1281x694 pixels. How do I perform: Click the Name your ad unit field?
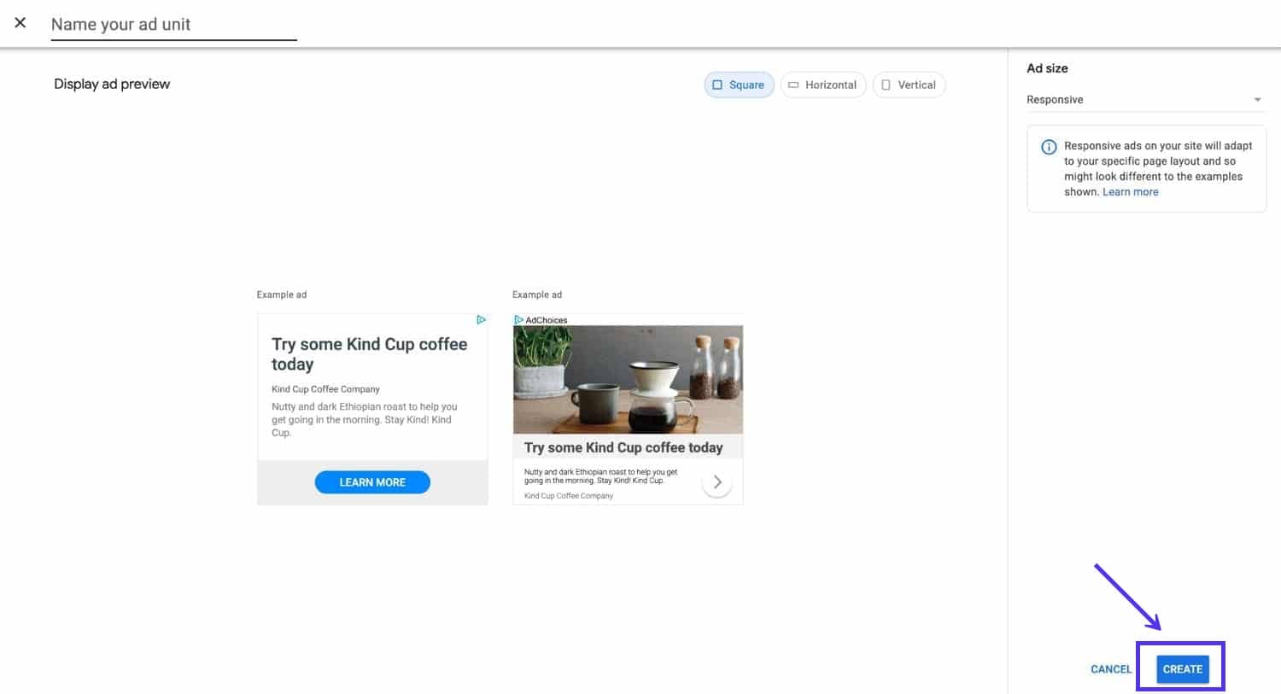(171, 24)
